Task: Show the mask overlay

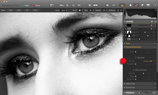Action: point(35,10)
